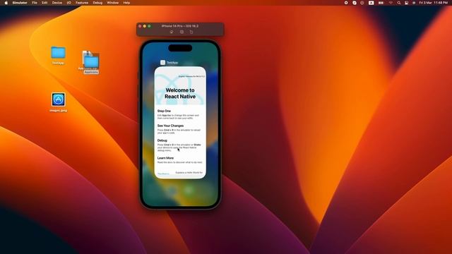Click the Screenshot icon in Simulator toolbar
Image resolution: width=452 pixels, height=254 pixels.
pos(182,32)
